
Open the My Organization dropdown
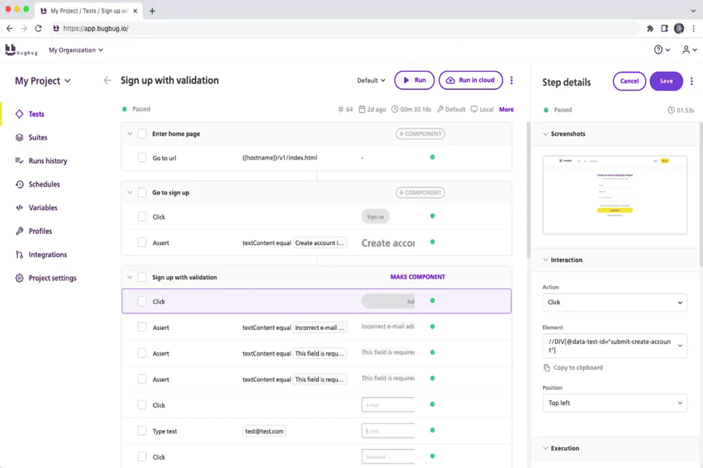coord(76,50)
